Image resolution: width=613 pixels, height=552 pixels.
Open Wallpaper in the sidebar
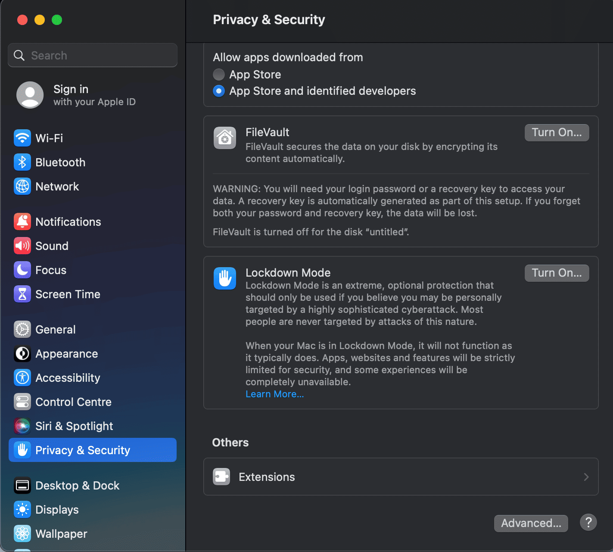pos(93,533)
